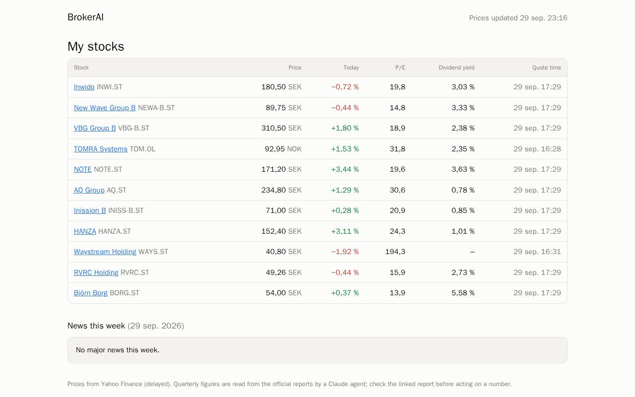Image resolution: width=635 pixels, height=397 pixels.
Task: Open the Inission B link
Action: (90, 210)
